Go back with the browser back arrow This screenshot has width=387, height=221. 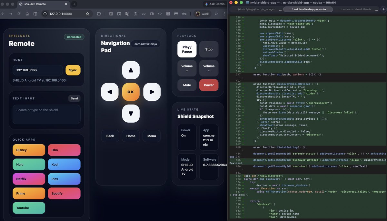coord(3,14)
